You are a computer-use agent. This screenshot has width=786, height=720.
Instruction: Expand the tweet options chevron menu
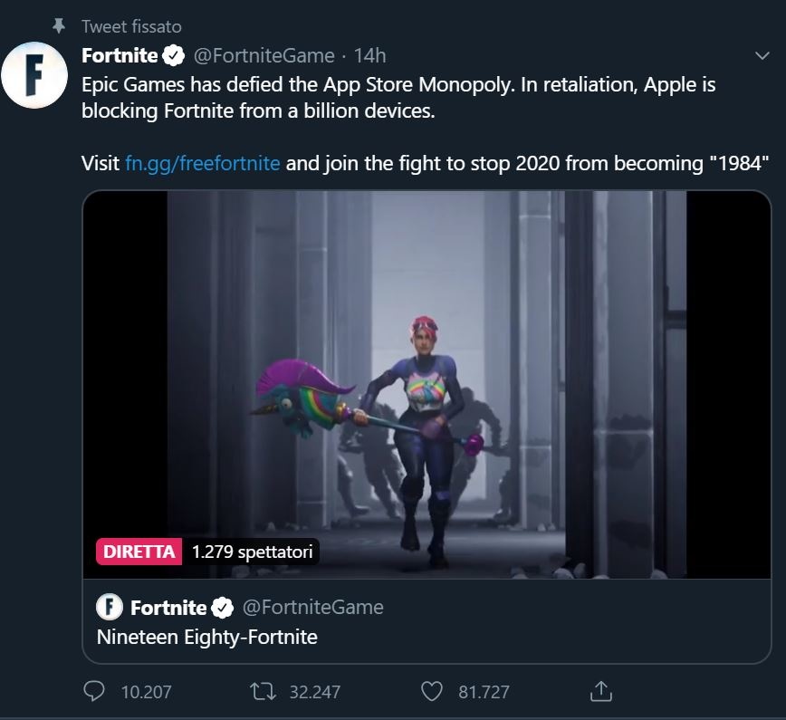pos(762,56)
